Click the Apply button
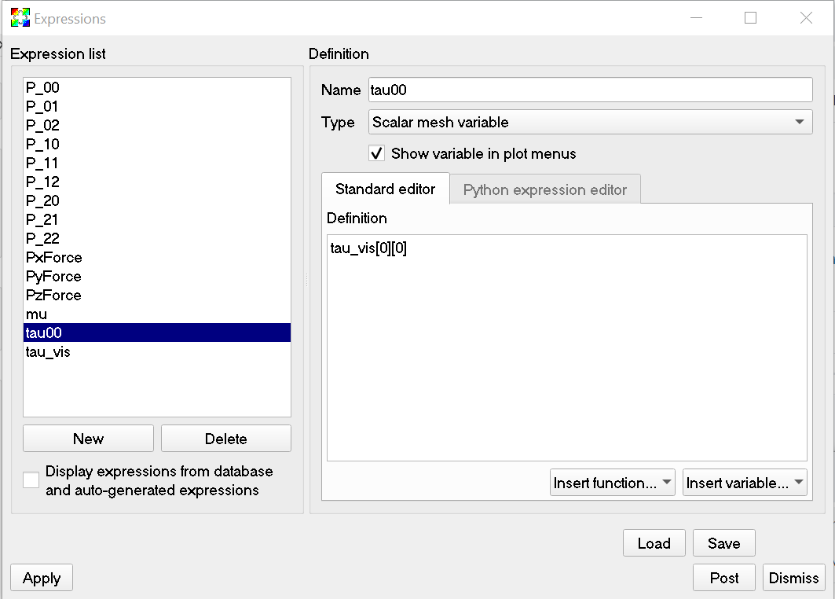The image size is (835, 599). point(42,578)
